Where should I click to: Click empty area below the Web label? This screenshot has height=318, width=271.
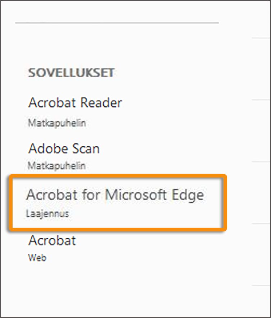coord(108,287)
